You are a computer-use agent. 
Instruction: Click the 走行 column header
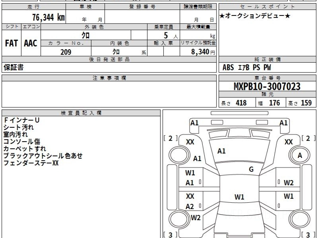coord(33,7)
